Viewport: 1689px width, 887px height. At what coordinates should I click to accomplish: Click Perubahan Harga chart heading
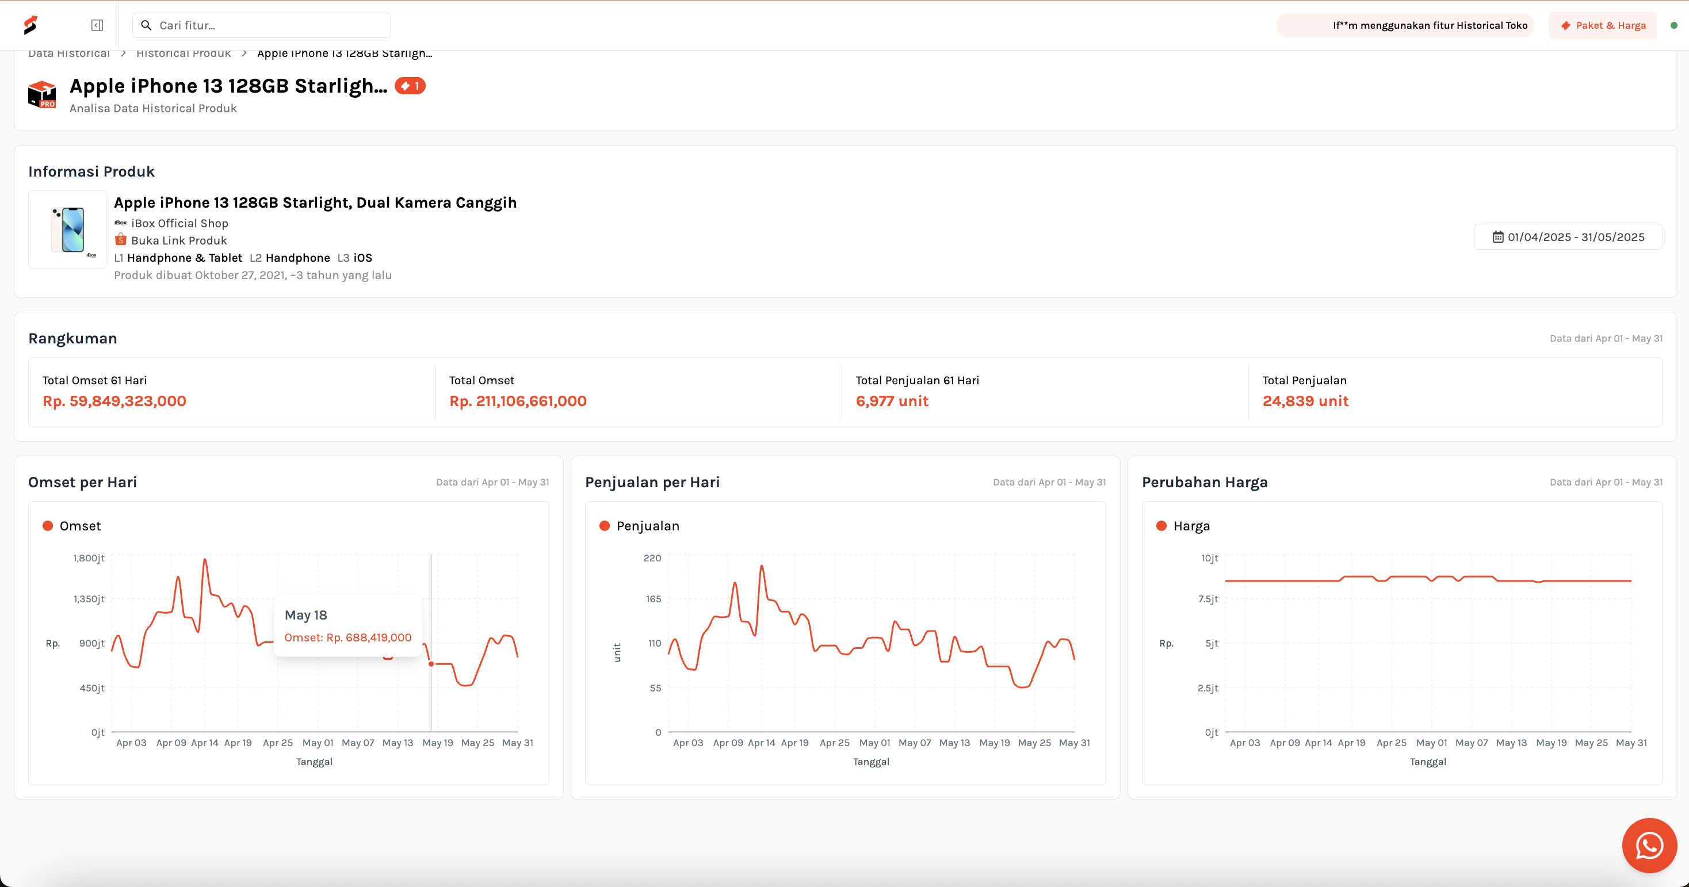click(x=1205, y=482)
